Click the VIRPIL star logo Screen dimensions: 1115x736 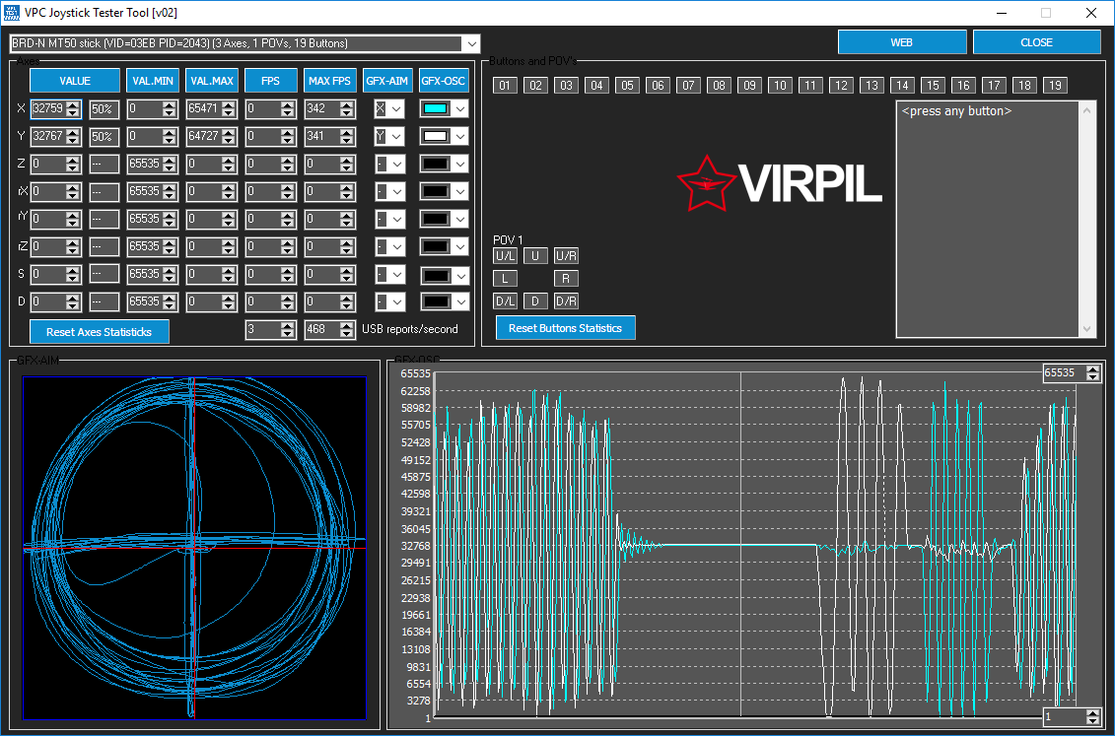click(706, 183)
